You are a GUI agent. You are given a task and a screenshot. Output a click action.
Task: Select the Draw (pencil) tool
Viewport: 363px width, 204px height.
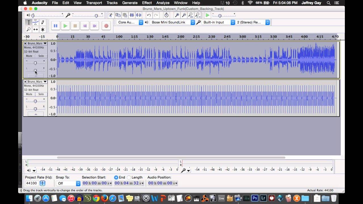click(43, 22)
